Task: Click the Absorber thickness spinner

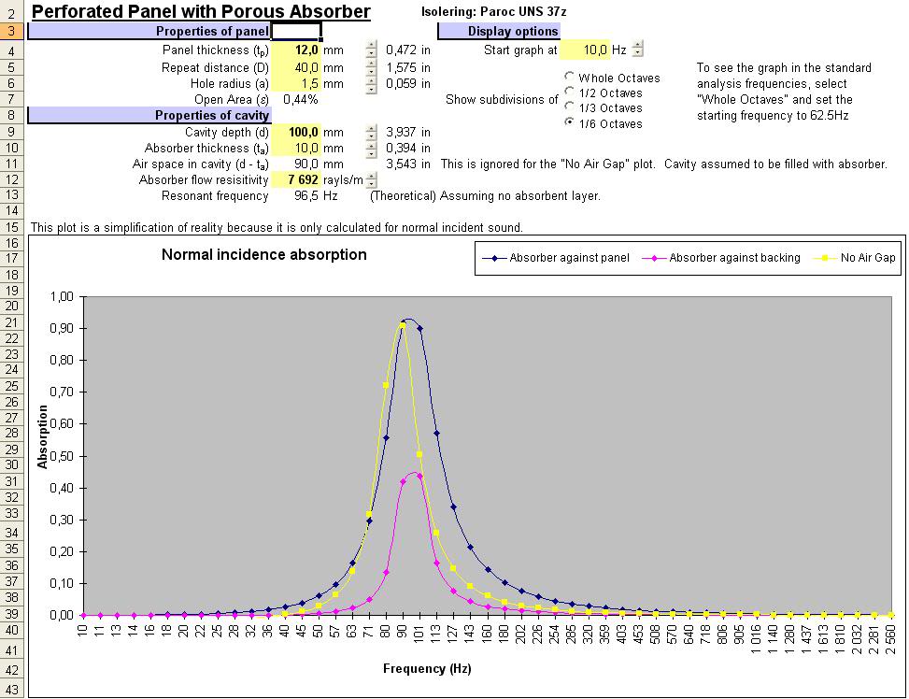Action: pos(371,150)
